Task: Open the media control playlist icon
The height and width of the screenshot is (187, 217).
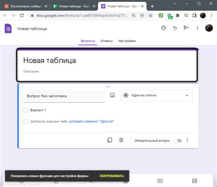Action: tap(186, 16)
